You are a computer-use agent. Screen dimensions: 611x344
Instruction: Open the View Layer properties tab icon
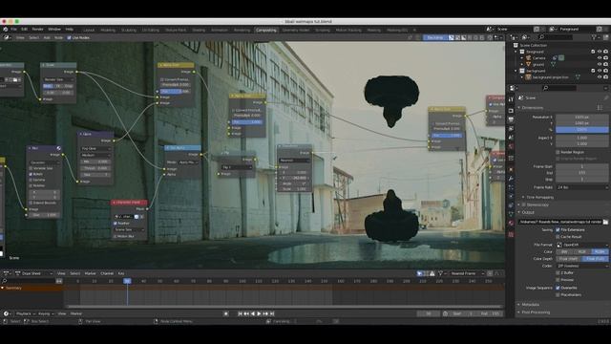pos(511,129)
